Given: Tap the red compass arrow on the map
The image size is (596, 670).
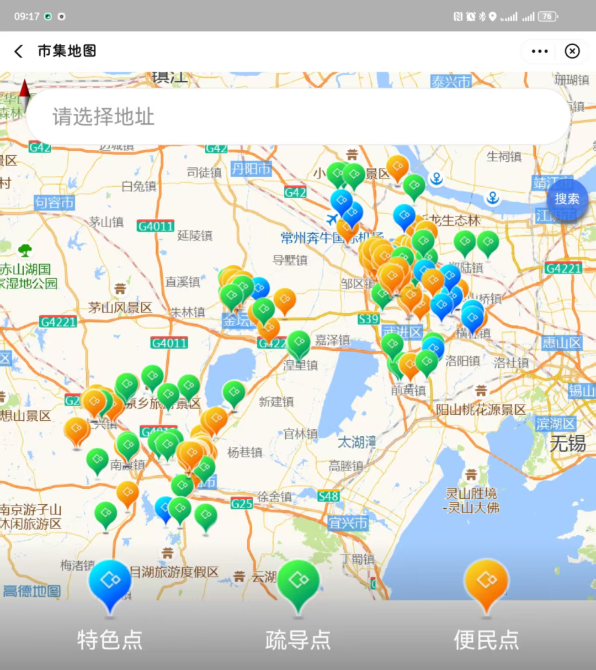Looking at the screenshot, I should tap(25, 95).
